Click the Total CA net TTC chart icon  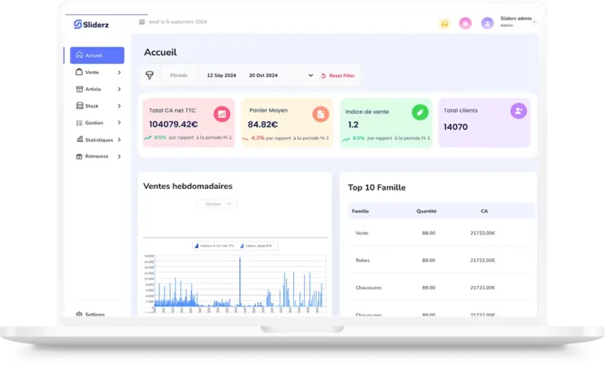coord(221,114)
